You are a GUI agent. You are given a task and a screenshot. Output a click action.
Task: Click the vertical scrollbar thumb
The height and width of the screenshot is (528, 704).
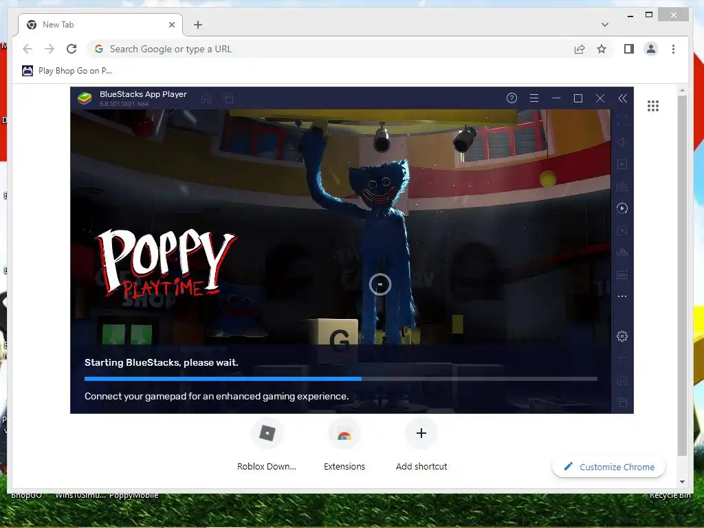pyautogui.click(x=682, y=275)
